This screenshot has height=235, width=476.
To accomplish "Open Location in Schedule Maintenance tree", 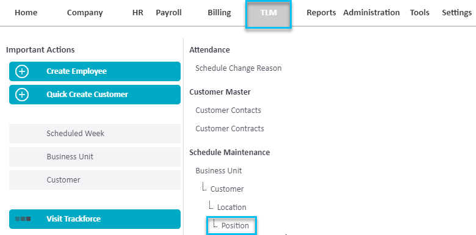I will pos(232,208).
